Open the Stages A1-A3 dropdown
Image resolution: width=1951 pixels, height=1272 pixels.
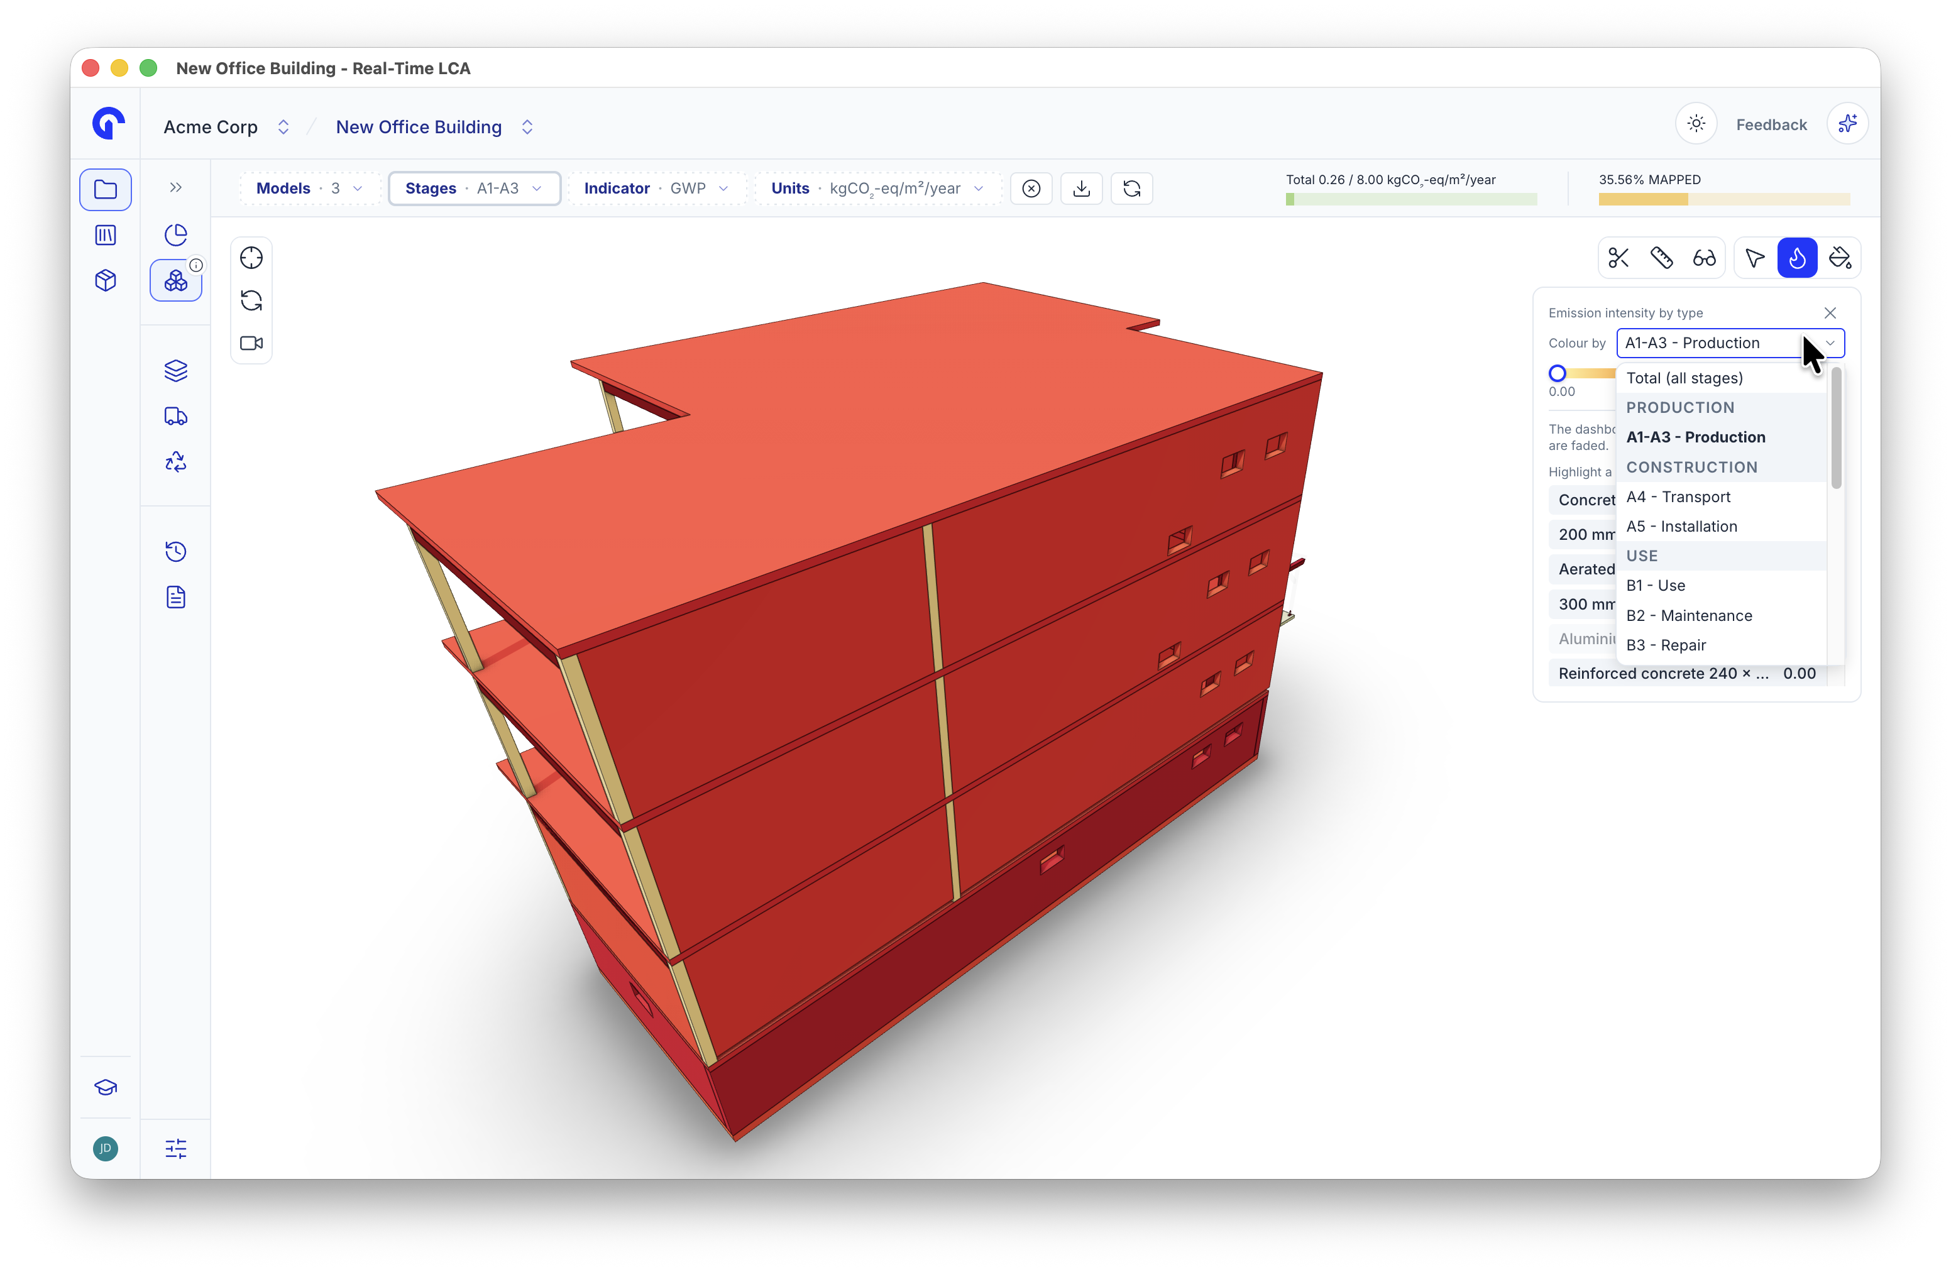pyautogui.click(x=474, y=189)
